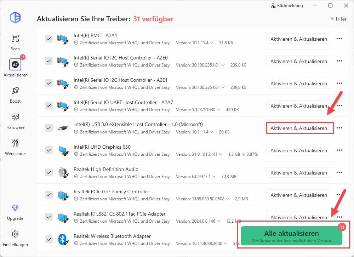Click Aktivieren & Aktualisieren for PCIe GbE Controller
354x257 pixels.
pyautogui.click(x=299, y=195)
